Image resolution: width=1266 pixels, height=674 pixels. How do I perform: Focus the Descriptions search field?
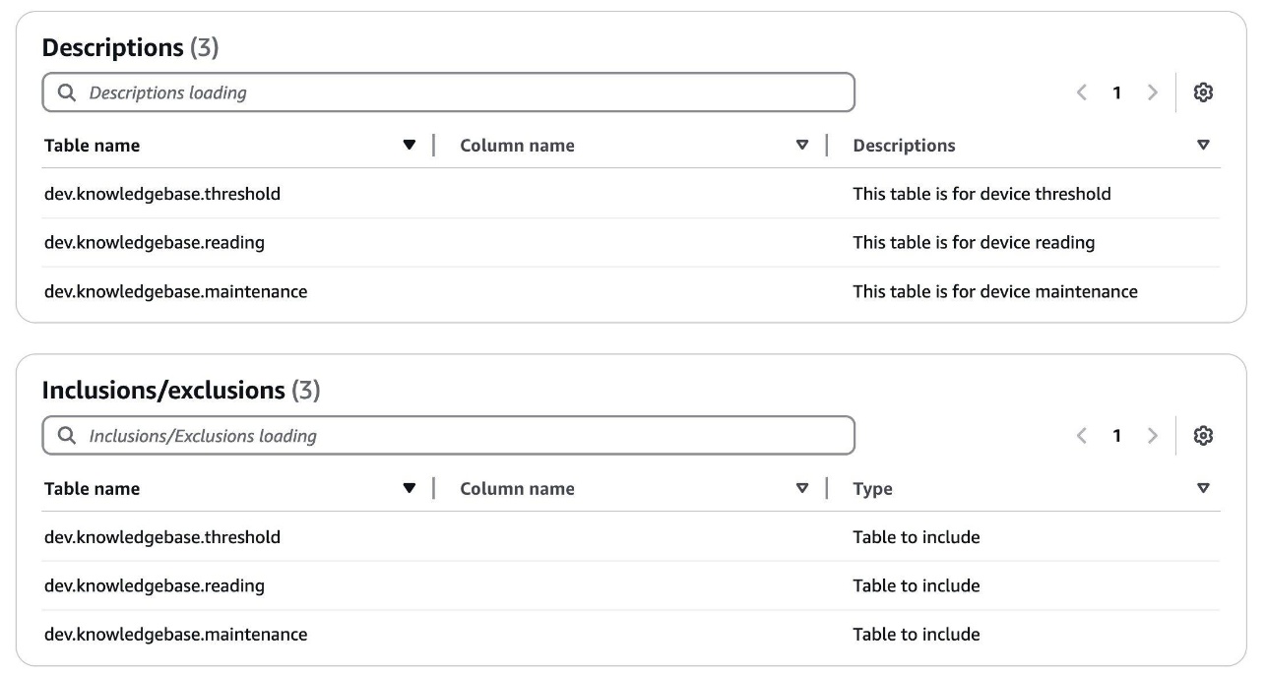[463, 92]
